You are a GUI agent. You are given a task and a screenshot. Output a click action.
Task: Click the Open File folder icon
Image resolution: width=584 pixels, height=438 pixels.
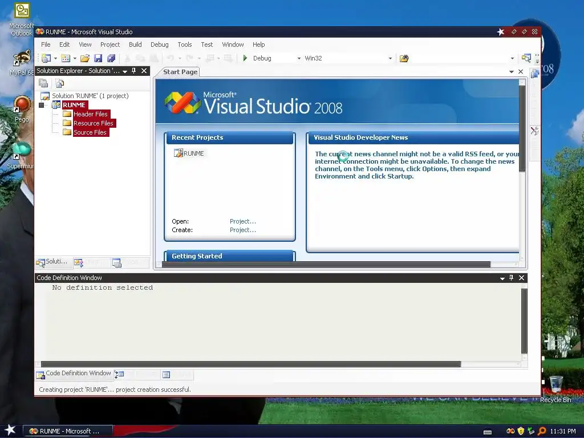(x=85, y=58)
